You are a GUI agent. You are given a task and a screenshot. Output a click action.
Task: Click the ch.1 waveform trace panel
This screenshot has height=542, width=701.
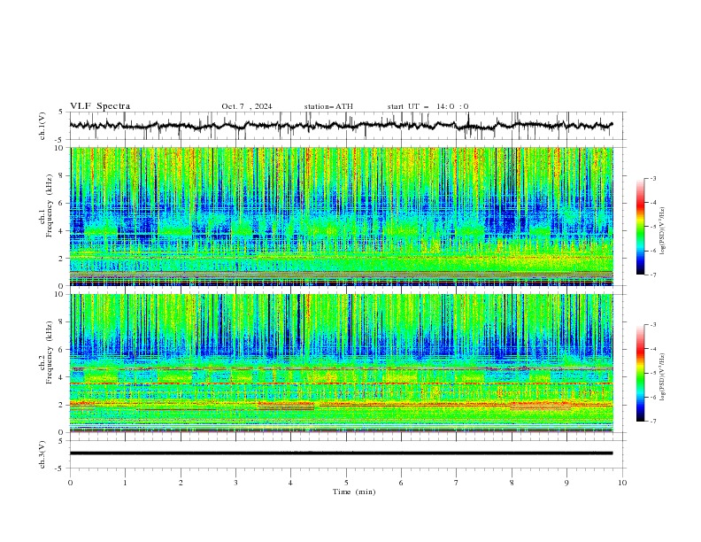tap(347, 126)
